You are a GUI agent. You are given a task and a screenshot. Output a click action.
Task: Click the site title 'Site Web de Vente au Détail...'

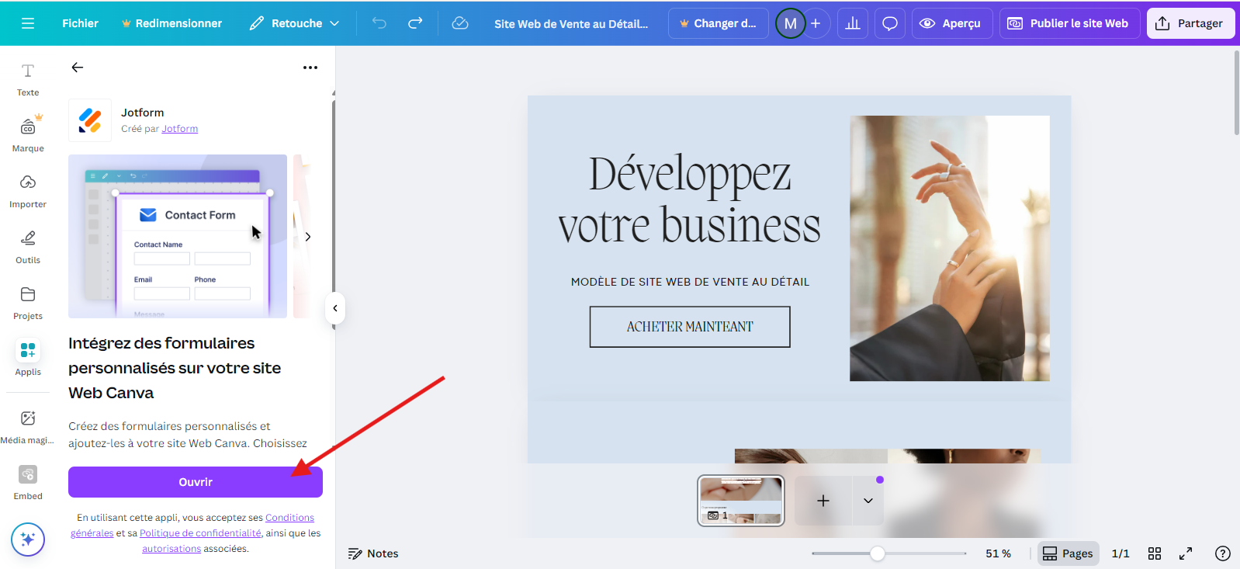tap(571, 24)
